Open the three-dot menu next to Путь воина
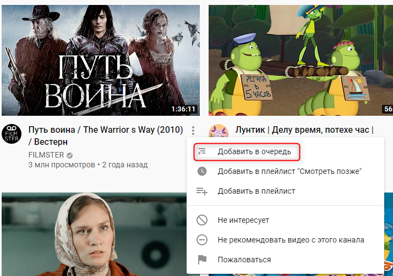 coord(193,130)
